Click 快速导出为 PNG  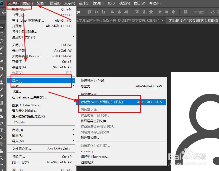tap(94, 80)
